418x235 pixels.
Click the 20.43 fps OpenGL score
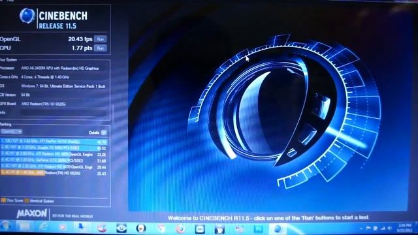tap(80, 39)
